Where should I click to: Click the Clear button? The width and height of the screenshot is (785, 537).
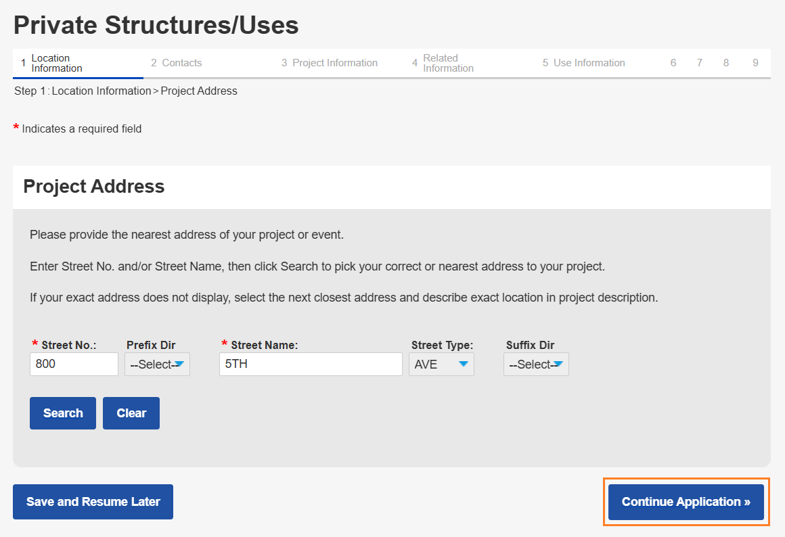point(131,413)
